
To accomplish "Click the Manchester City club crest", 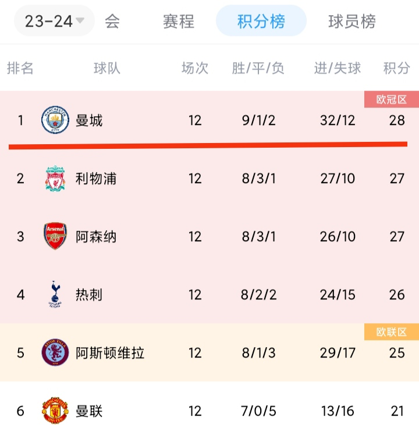I will coord(55,120).
